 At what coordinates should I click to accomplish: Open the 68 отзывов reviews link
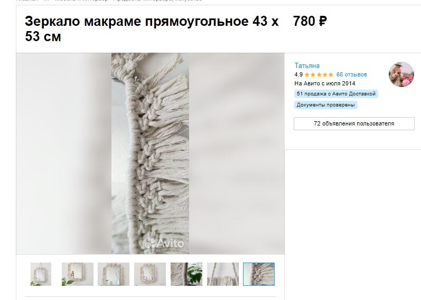pos(351,74)
